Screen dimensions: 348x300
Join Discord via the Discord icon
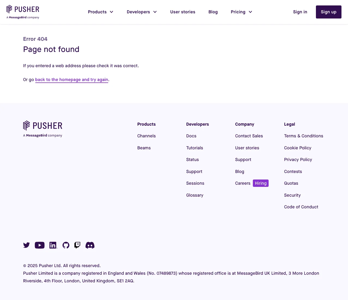click(x=90, y=245)
